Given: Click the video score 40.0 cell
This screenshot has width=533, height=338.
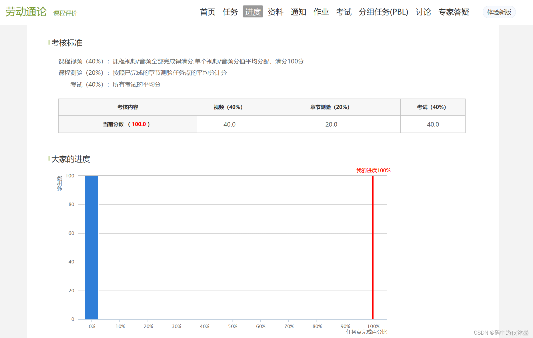Looking at the screenshot, I should coord(229,124).
